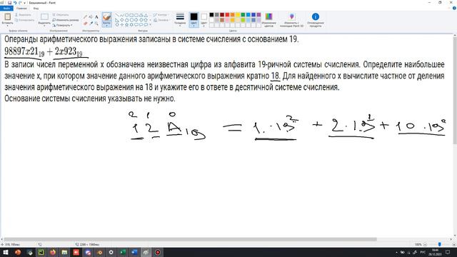
Task: Click the Resize image button
Action: (66, 20)
